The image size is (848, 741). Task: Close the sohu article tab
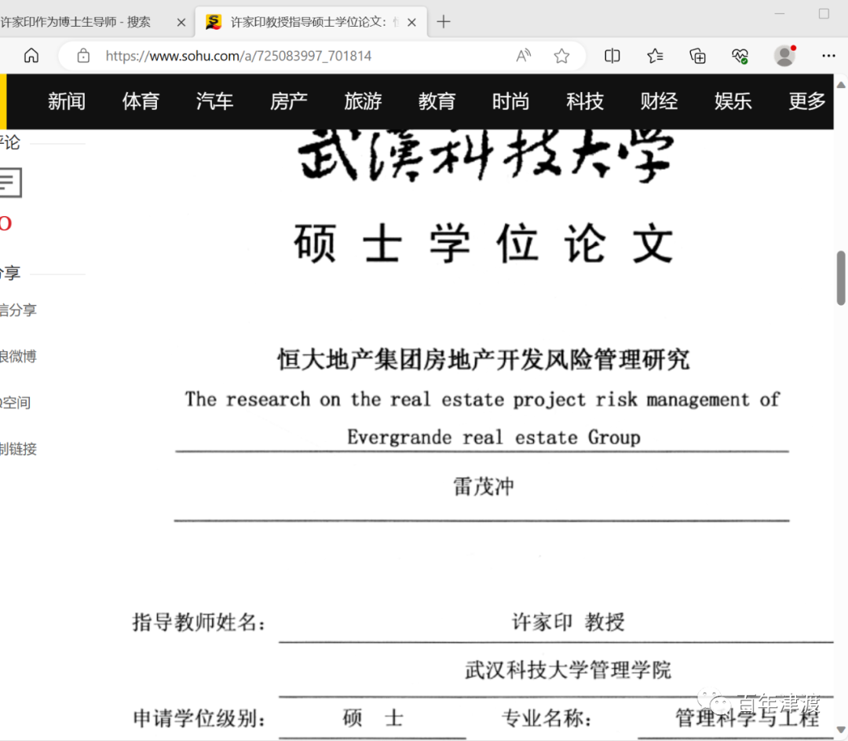[411, 22]
